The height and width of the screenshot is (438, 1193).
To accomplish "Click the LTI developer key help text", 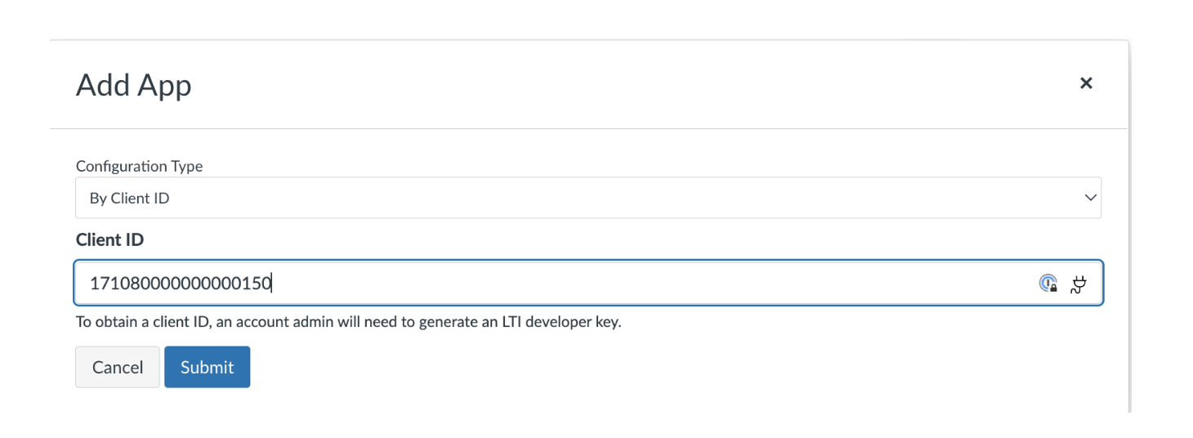I will [349, 322].
